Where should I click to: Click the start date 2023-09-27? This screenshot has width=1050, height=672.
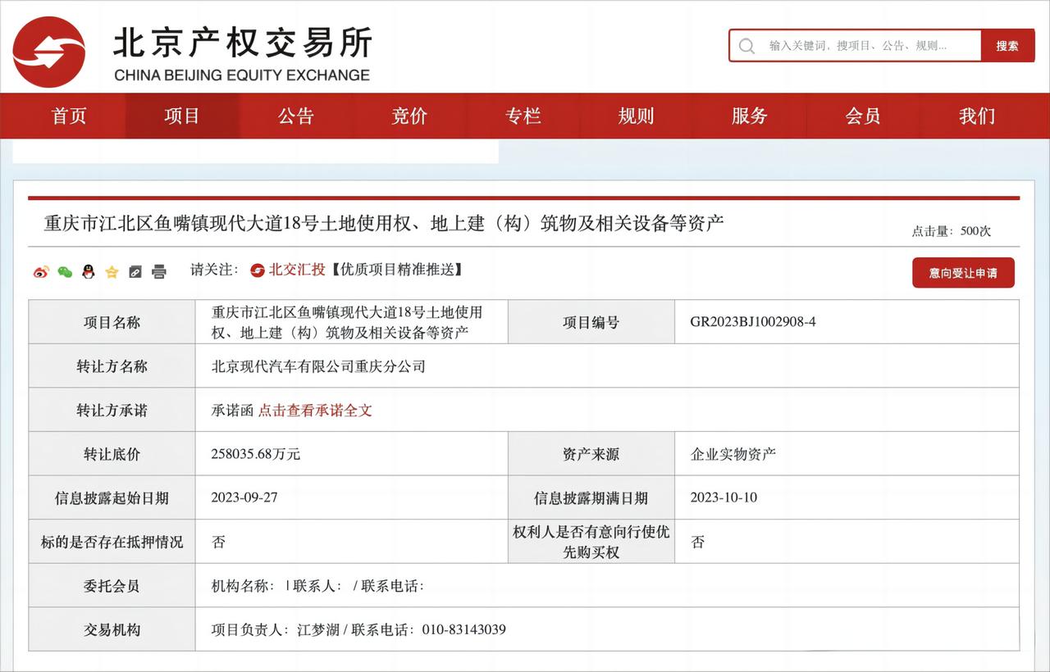244,497
